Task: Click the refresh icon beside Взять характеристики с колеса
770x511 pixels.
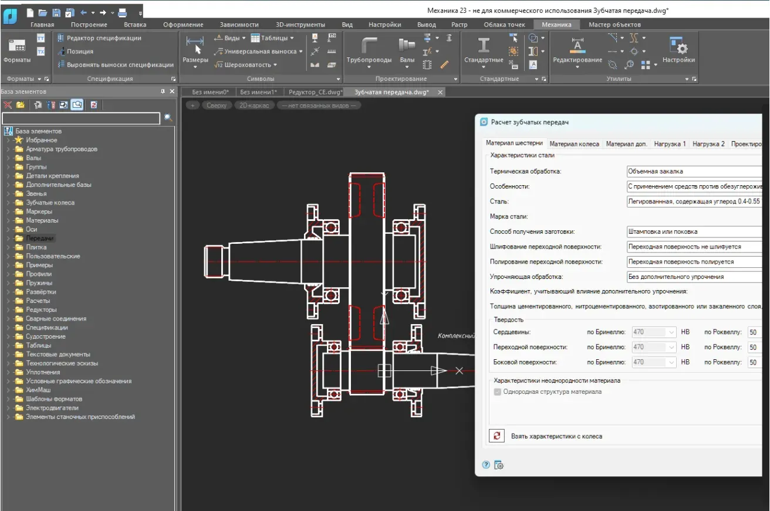Action: click(x=497, y=436)
